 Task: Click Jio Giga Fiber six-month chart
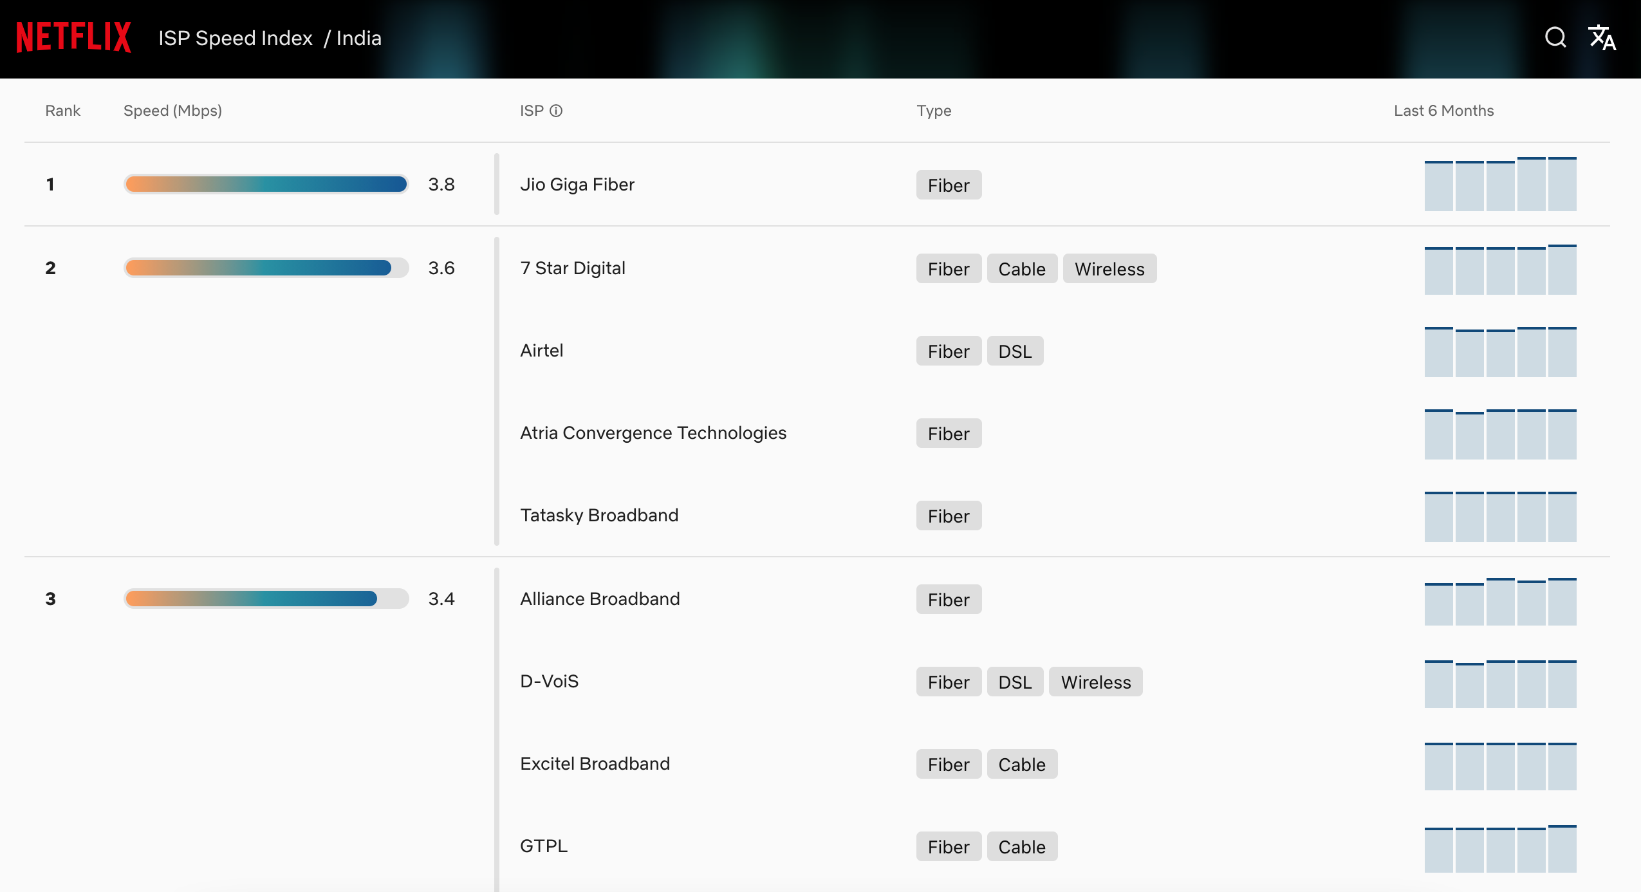(x=1500, y=184)
